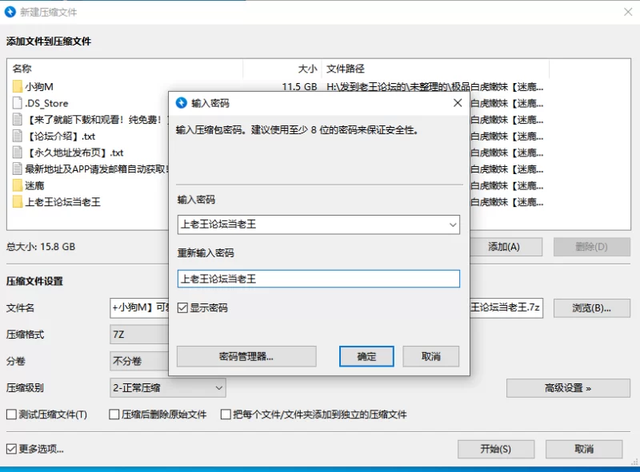Click the 上老王论坛当老王 folder icon in list
Viewport: 640px width, 472px height.
[x=17, y=202]
